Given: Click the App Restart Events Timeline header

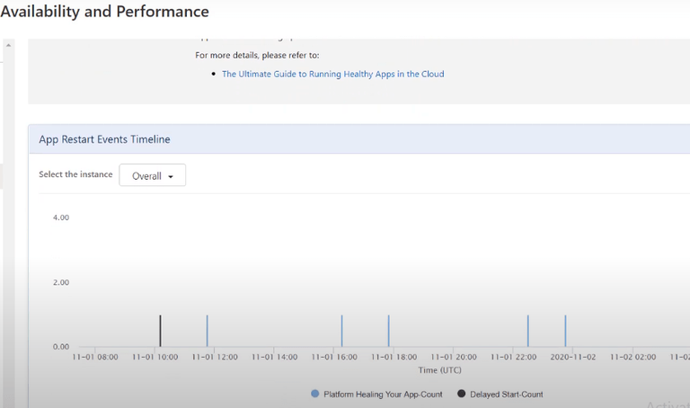Looking at the screenshot, I should pyautogui.click(x=104, y=139).
